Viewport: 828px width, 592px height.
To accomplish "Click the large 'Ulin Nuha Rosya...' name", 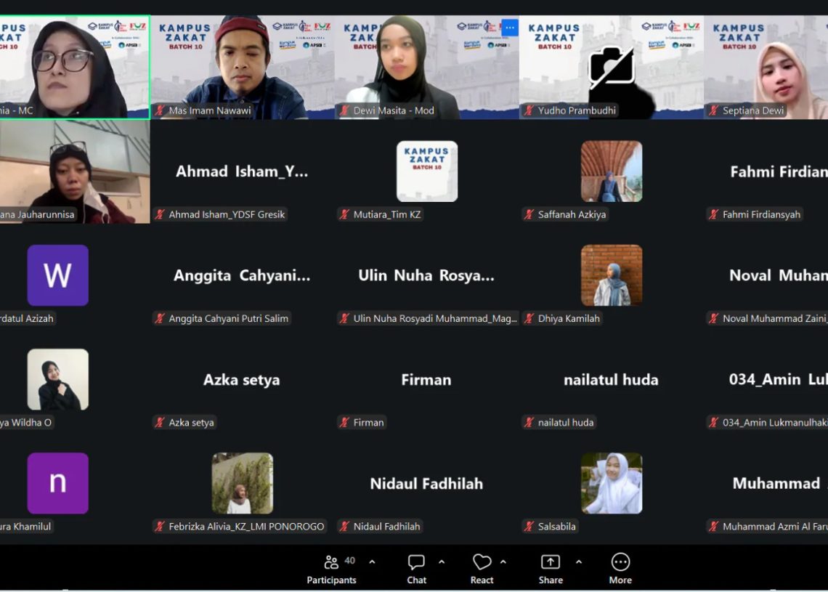I will [x=426, y=275].
